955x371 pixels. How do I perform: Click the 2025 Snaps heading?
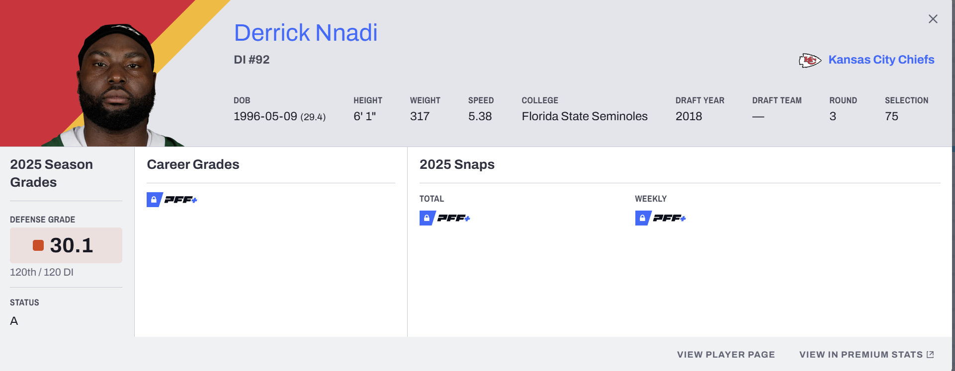(457, 164)
